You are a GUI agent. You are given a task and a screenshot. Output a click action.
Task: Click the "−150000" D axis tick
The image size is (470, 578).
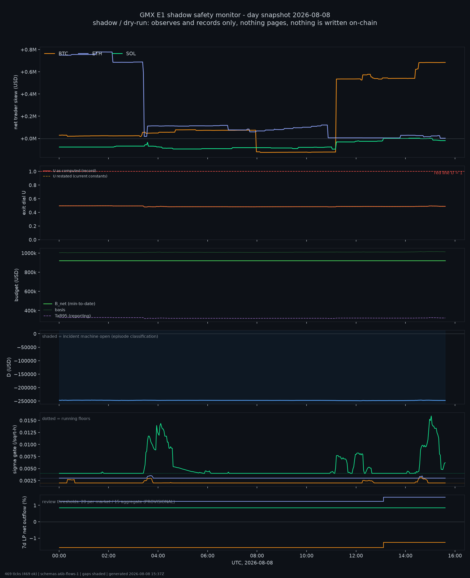(x=25, y=374)
